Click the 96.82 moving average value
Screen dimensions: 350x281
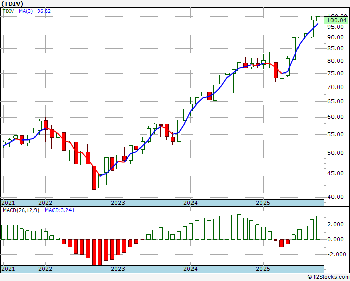[44, 11]
